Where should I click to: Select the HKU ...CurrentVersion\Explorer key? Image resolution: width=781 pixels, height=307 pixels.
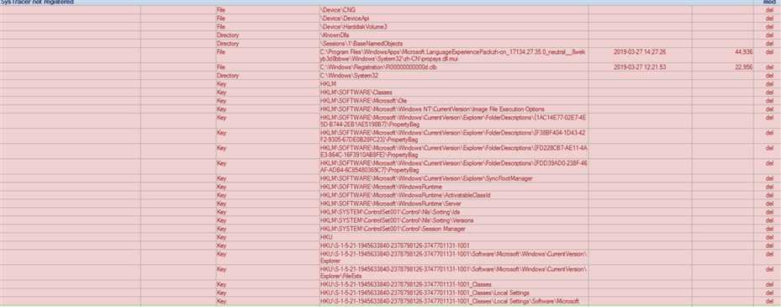(453, 257)
